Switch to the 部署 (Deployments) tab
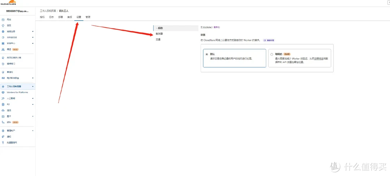Screen dimensions: 390x176 pyautogui.click(x=61, y=17)
